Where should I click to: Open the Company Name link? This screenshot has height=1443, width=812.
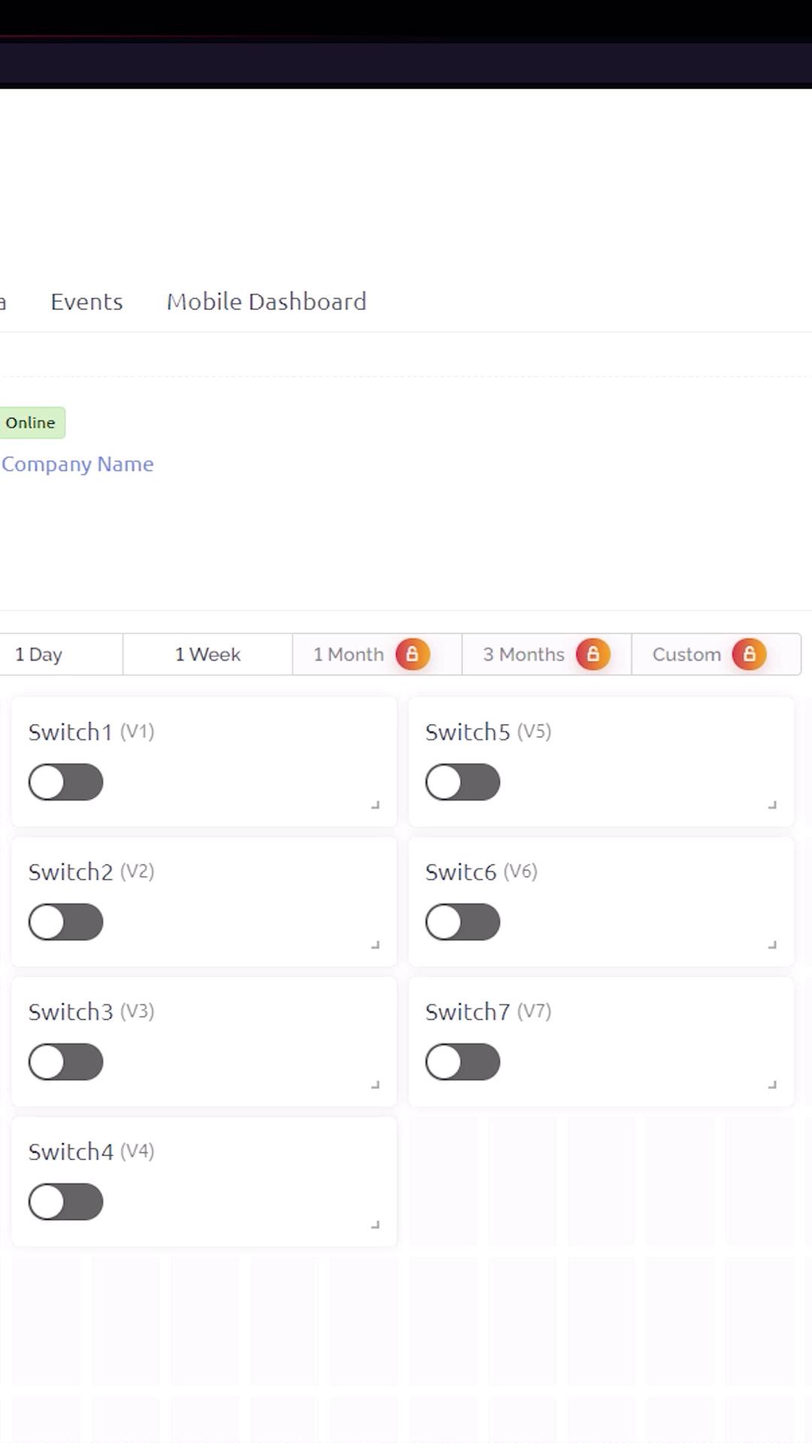coord(77,464)
